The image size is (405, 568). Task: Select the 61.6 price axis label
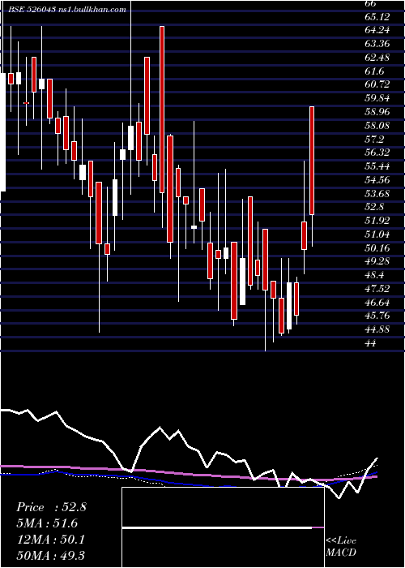point(374,71)
